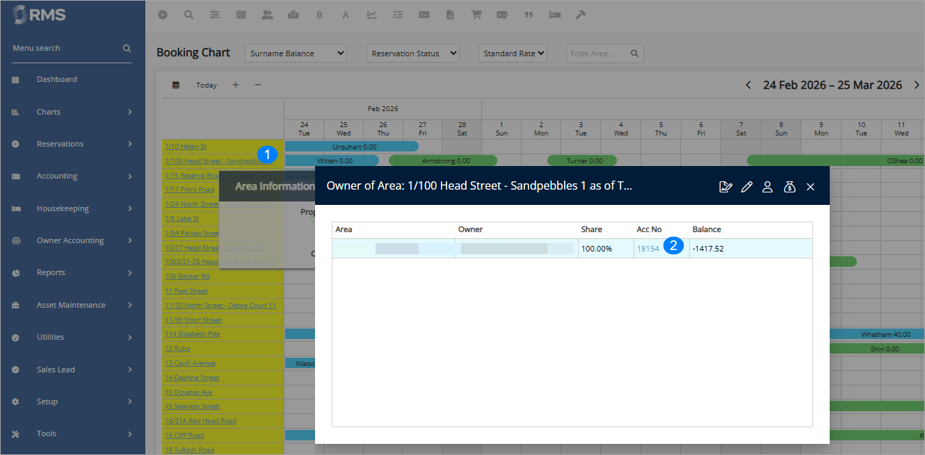The image size is (925, 455).
Task: Open the Surname Balance dropdown
Action: [x=296, y=53]
